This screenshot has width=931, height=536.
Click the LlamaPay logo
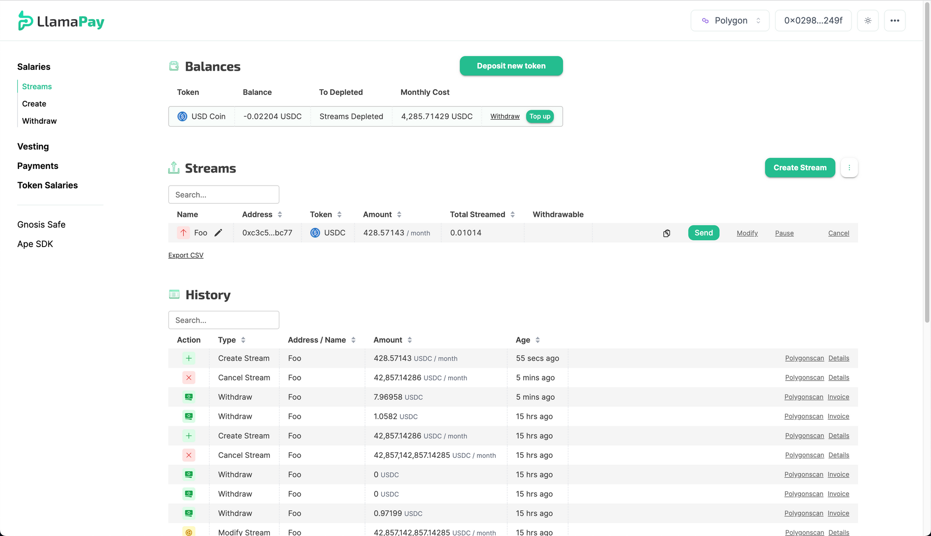(x=61, y=21)
